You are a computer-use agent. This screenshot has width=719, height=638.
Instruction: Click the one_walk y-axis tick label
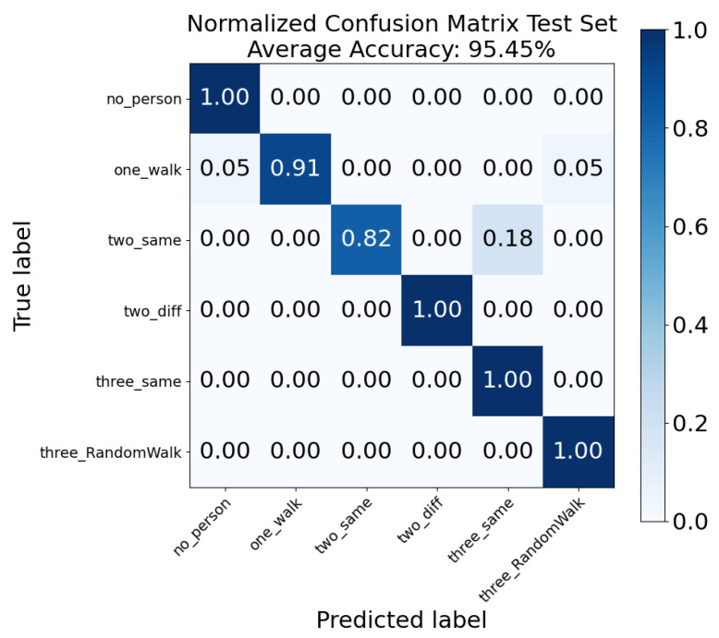[x=148, y=171]
